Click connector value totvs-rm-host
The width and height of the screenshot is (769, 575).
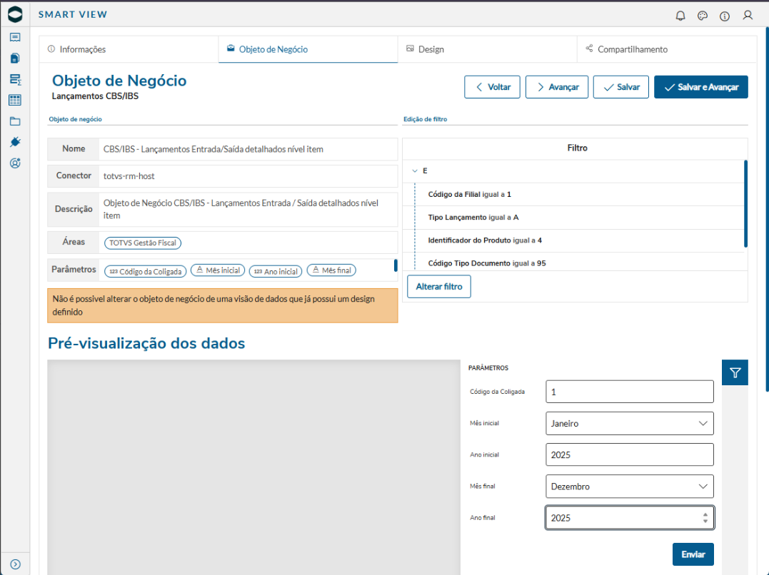click(129, 176)
